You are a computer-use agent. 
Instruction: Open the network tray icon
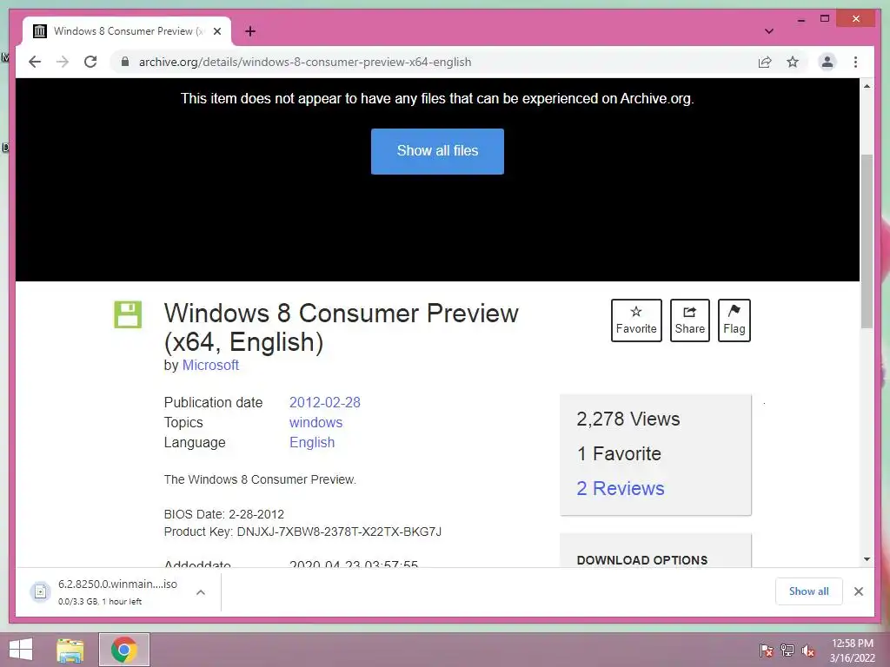click(787, 650)
